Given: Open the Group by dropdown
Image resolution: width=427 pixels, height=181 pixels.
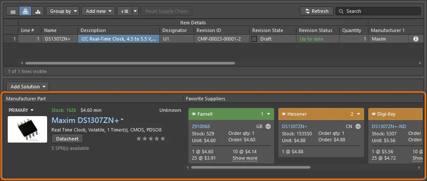Looking at the screenshot, I should (x=63, y=11).
